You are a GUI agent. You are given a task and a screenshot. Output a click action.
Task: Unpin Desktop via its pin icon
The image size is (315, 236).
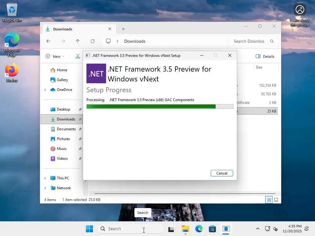tap(80, 109)
